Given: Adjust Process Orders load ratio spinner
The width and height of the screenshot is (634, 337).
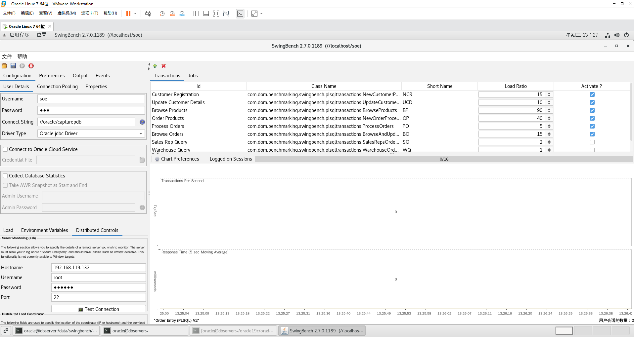Looking at the screenshot, I should tap(549, 126).
